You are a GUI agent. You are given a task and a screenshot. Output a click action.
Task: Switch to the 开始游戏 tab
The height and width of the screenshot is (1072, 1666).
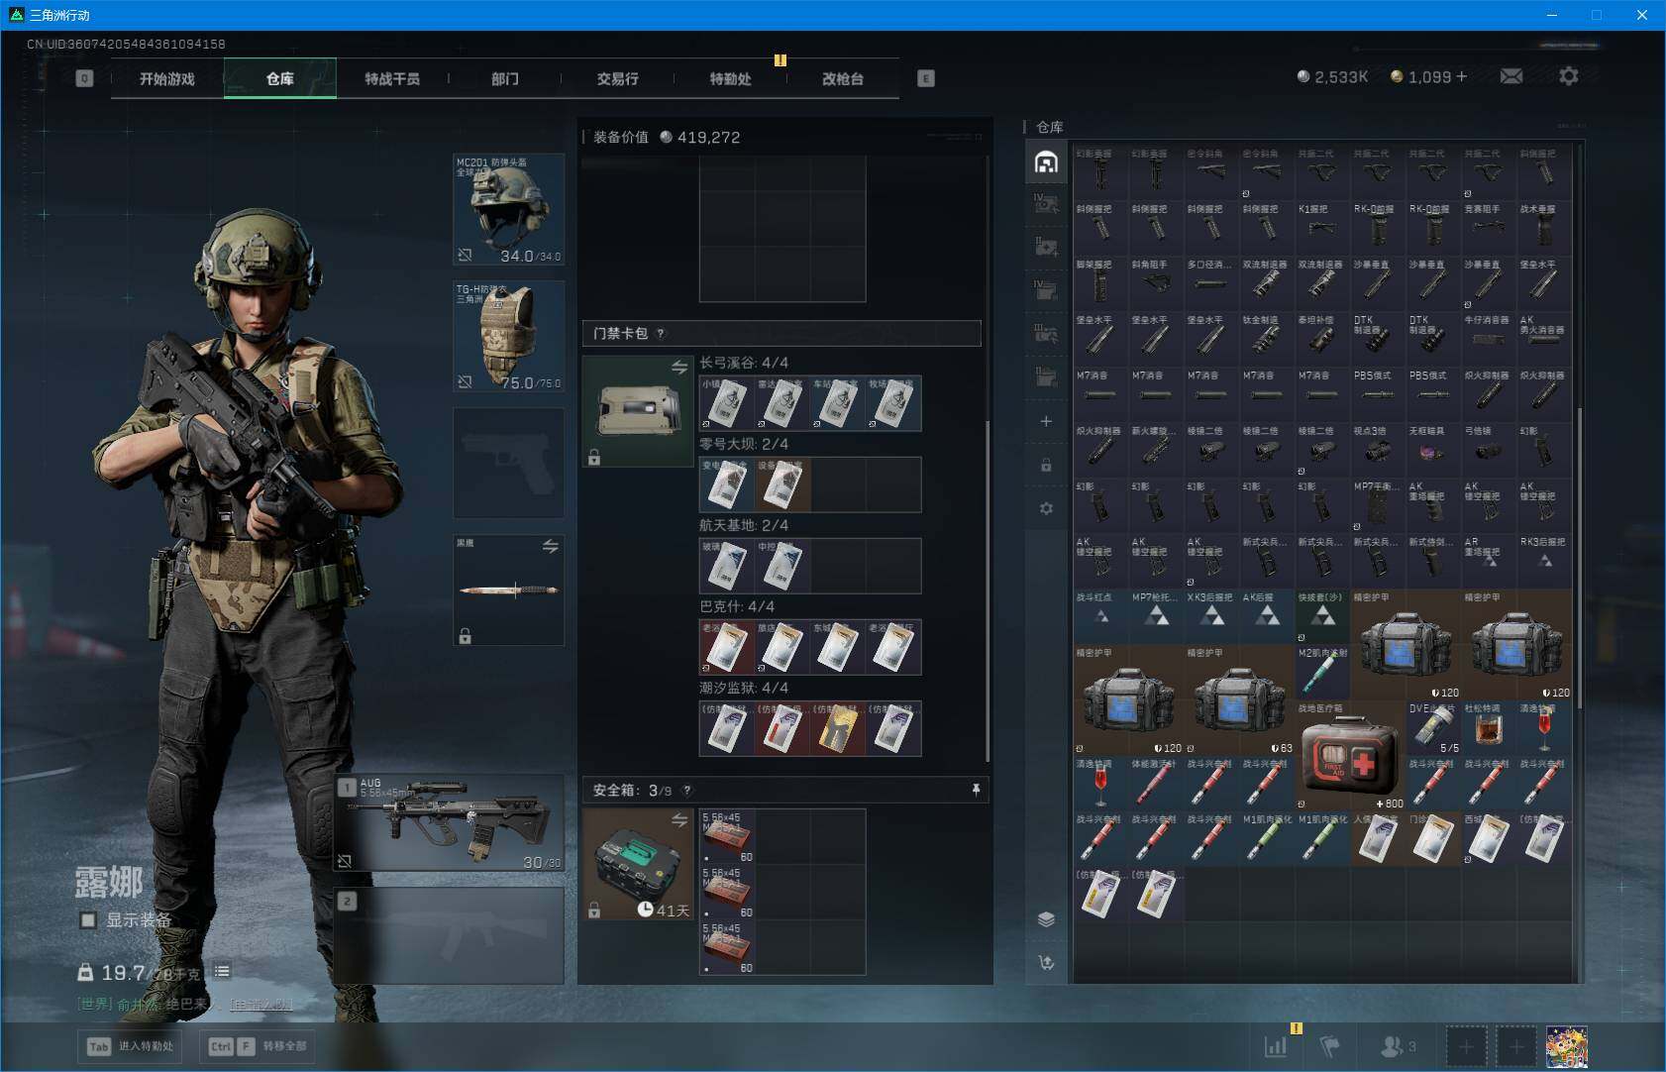point(167,78)
